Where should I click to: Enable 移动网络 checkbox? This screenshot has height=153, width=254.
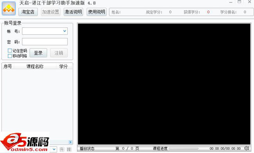point(10,56)
